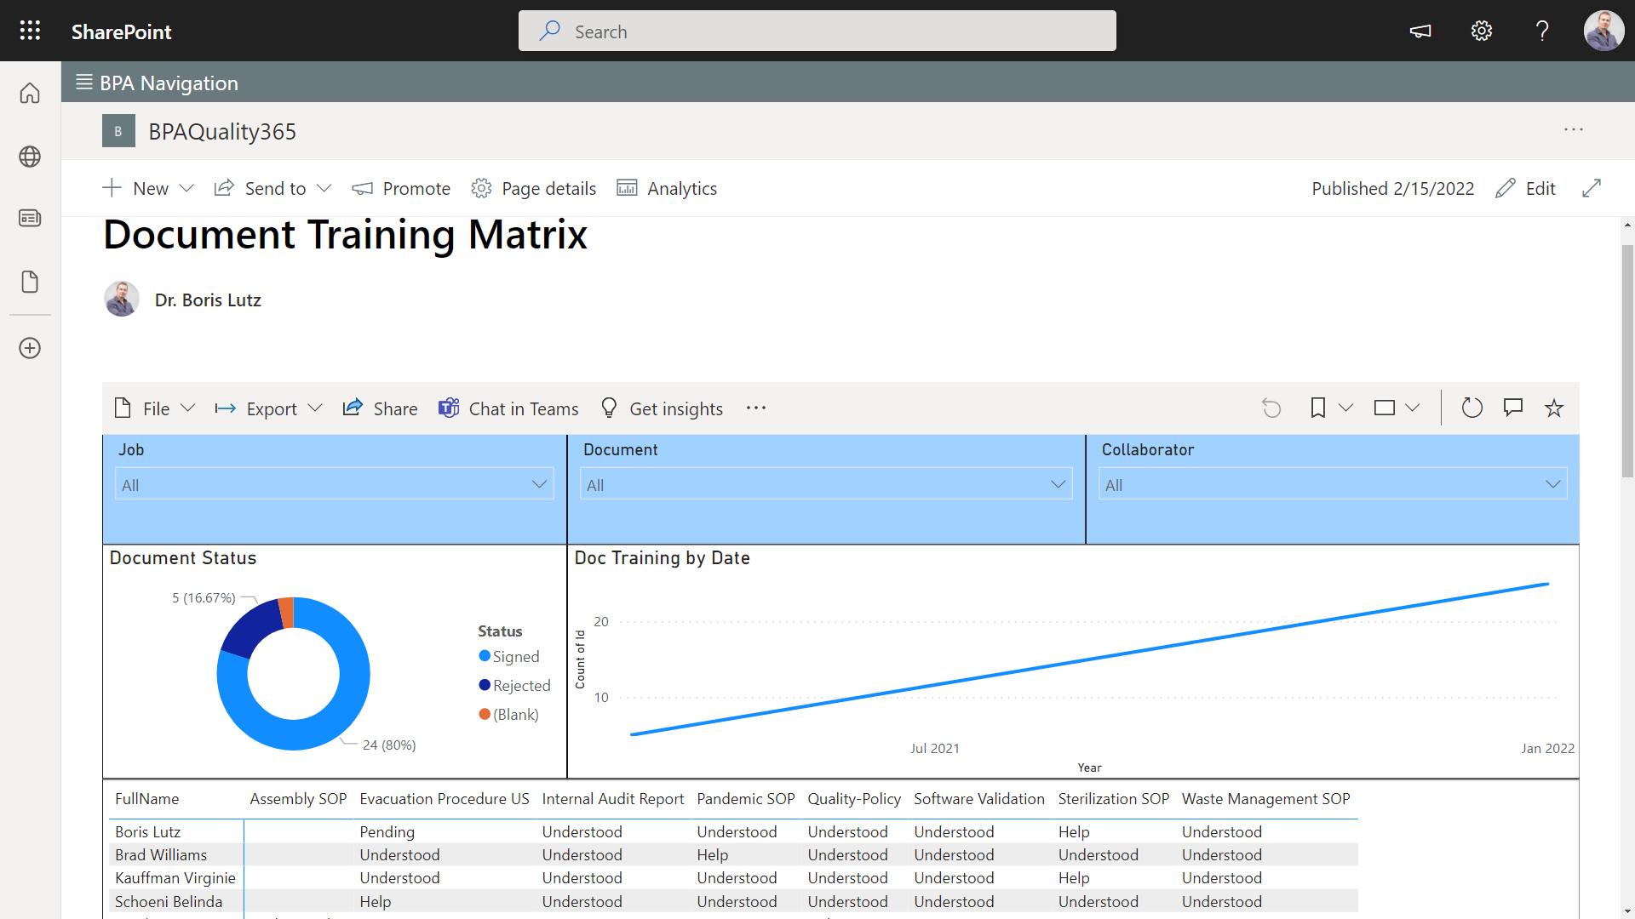Open report comments icon
The height and width of the screenshot is (919, 1635).
(x=1513, y=408)
